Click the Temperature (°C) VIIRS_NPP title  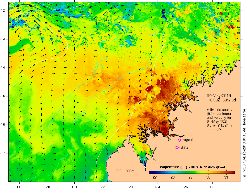click(191, 167)
